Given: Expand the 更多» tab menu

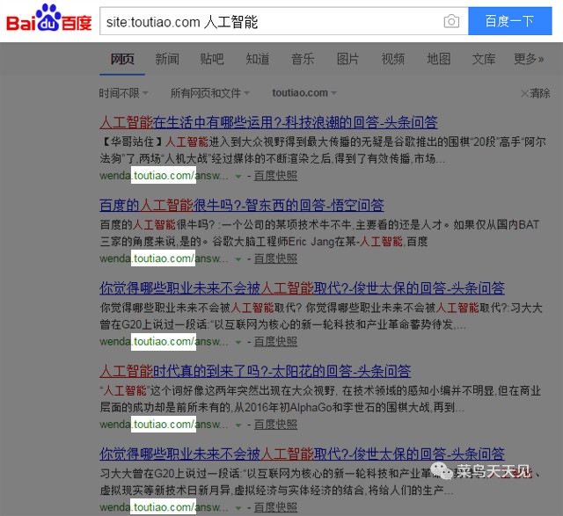Looking at the screenshot, I should [x=529, y=59].
